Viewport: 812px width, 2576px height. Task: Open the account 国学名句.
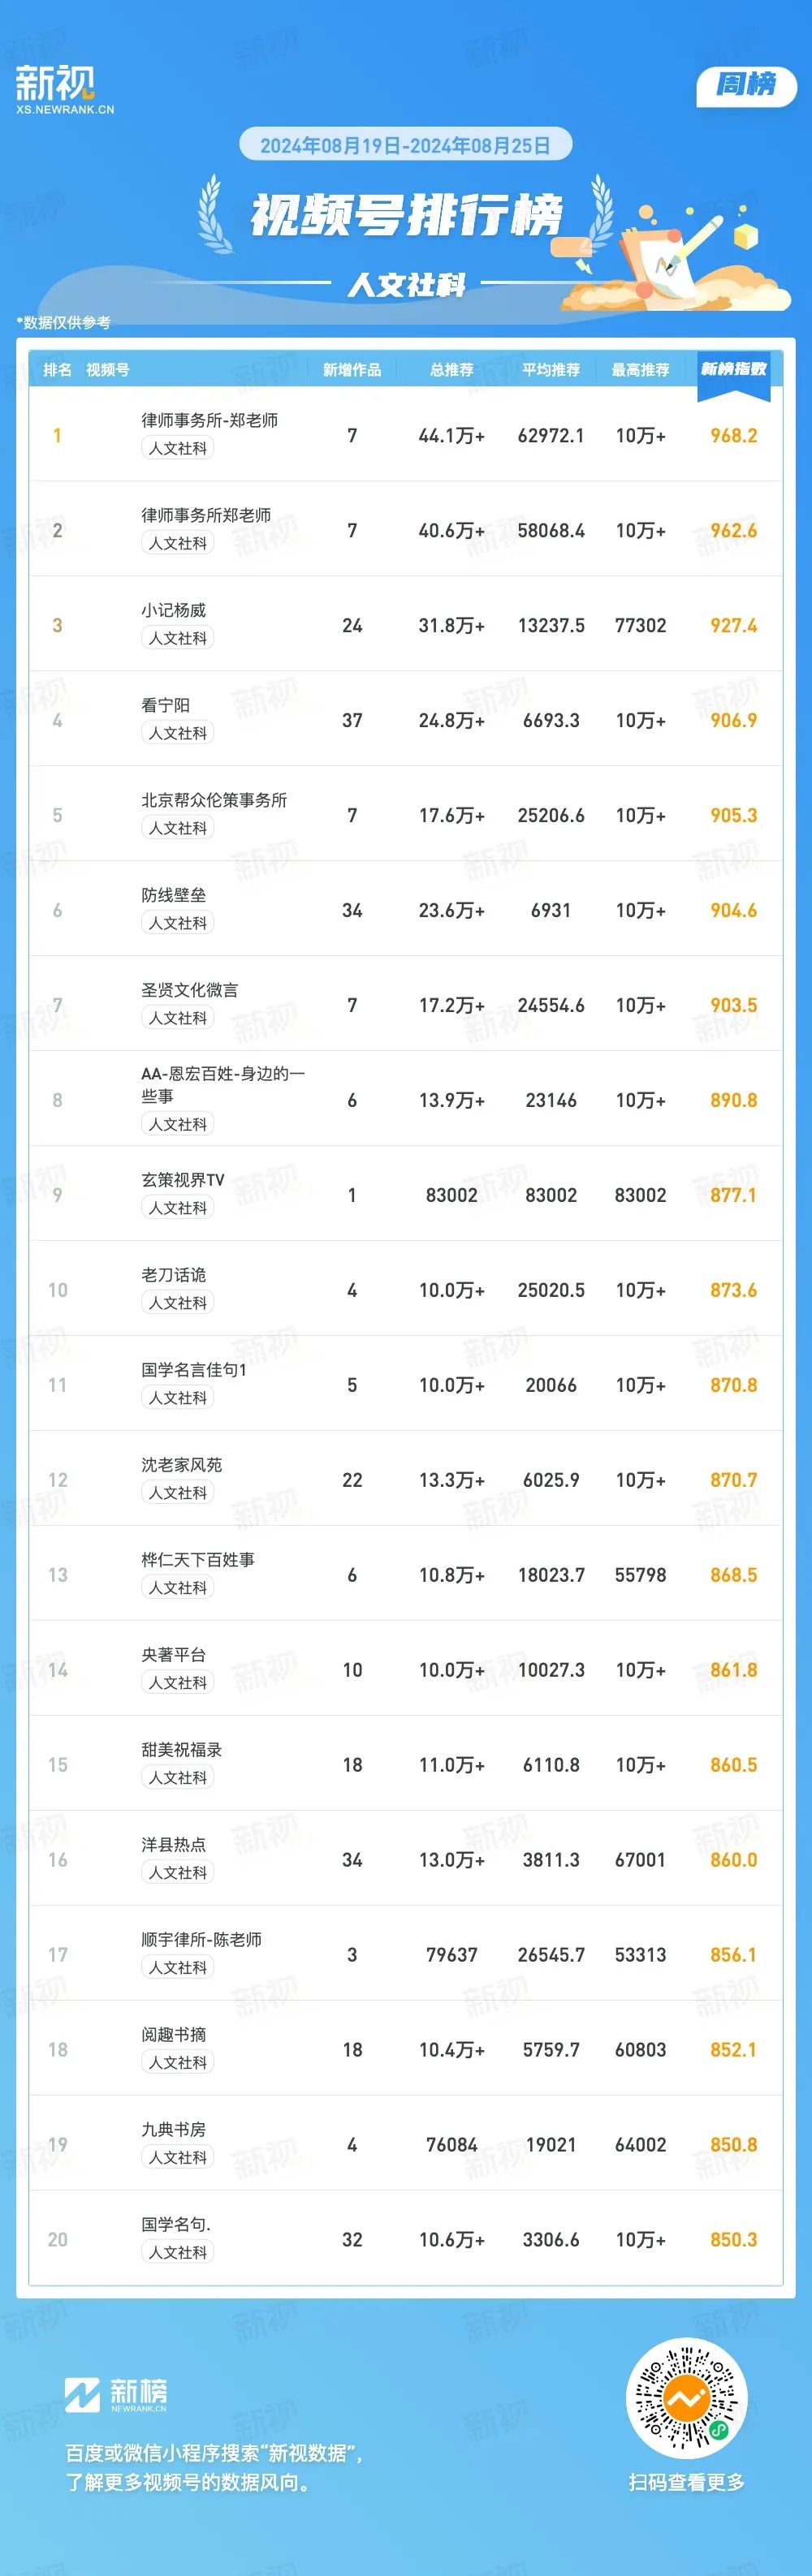pyautogui.click(x=176, y=2224)
